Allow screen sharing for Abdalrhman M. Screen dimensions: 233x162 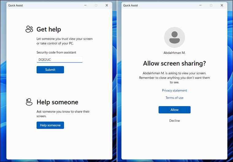174,110
